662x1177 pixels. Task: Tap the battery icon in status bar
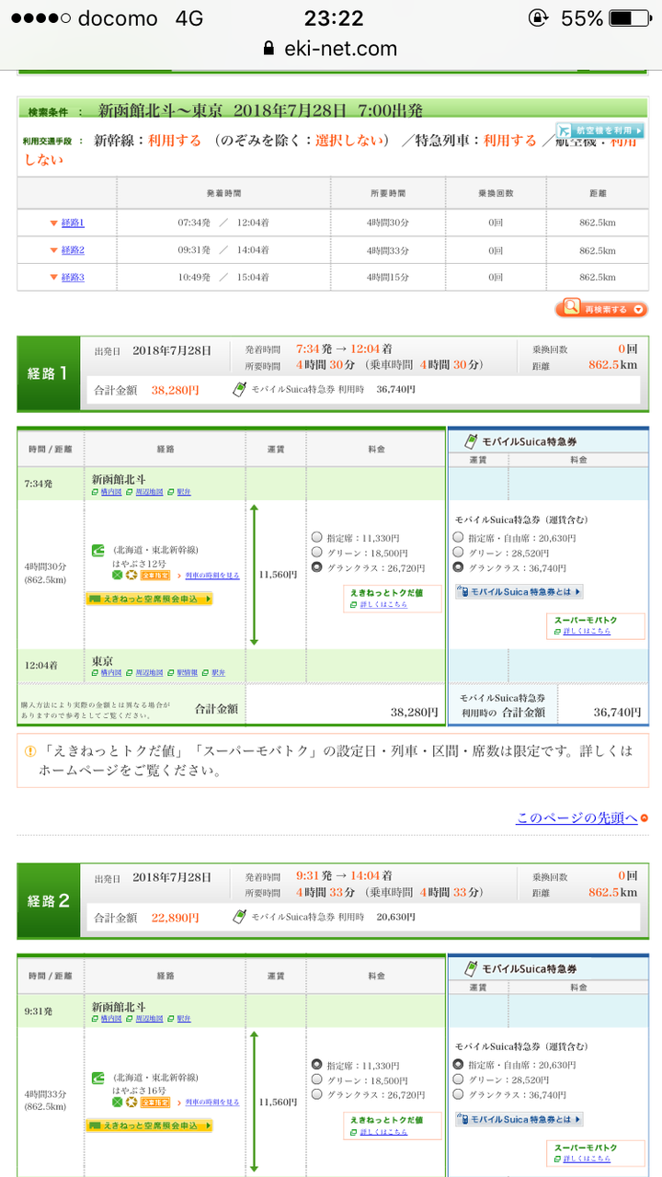pyautogui.click(x=629, y=18)
